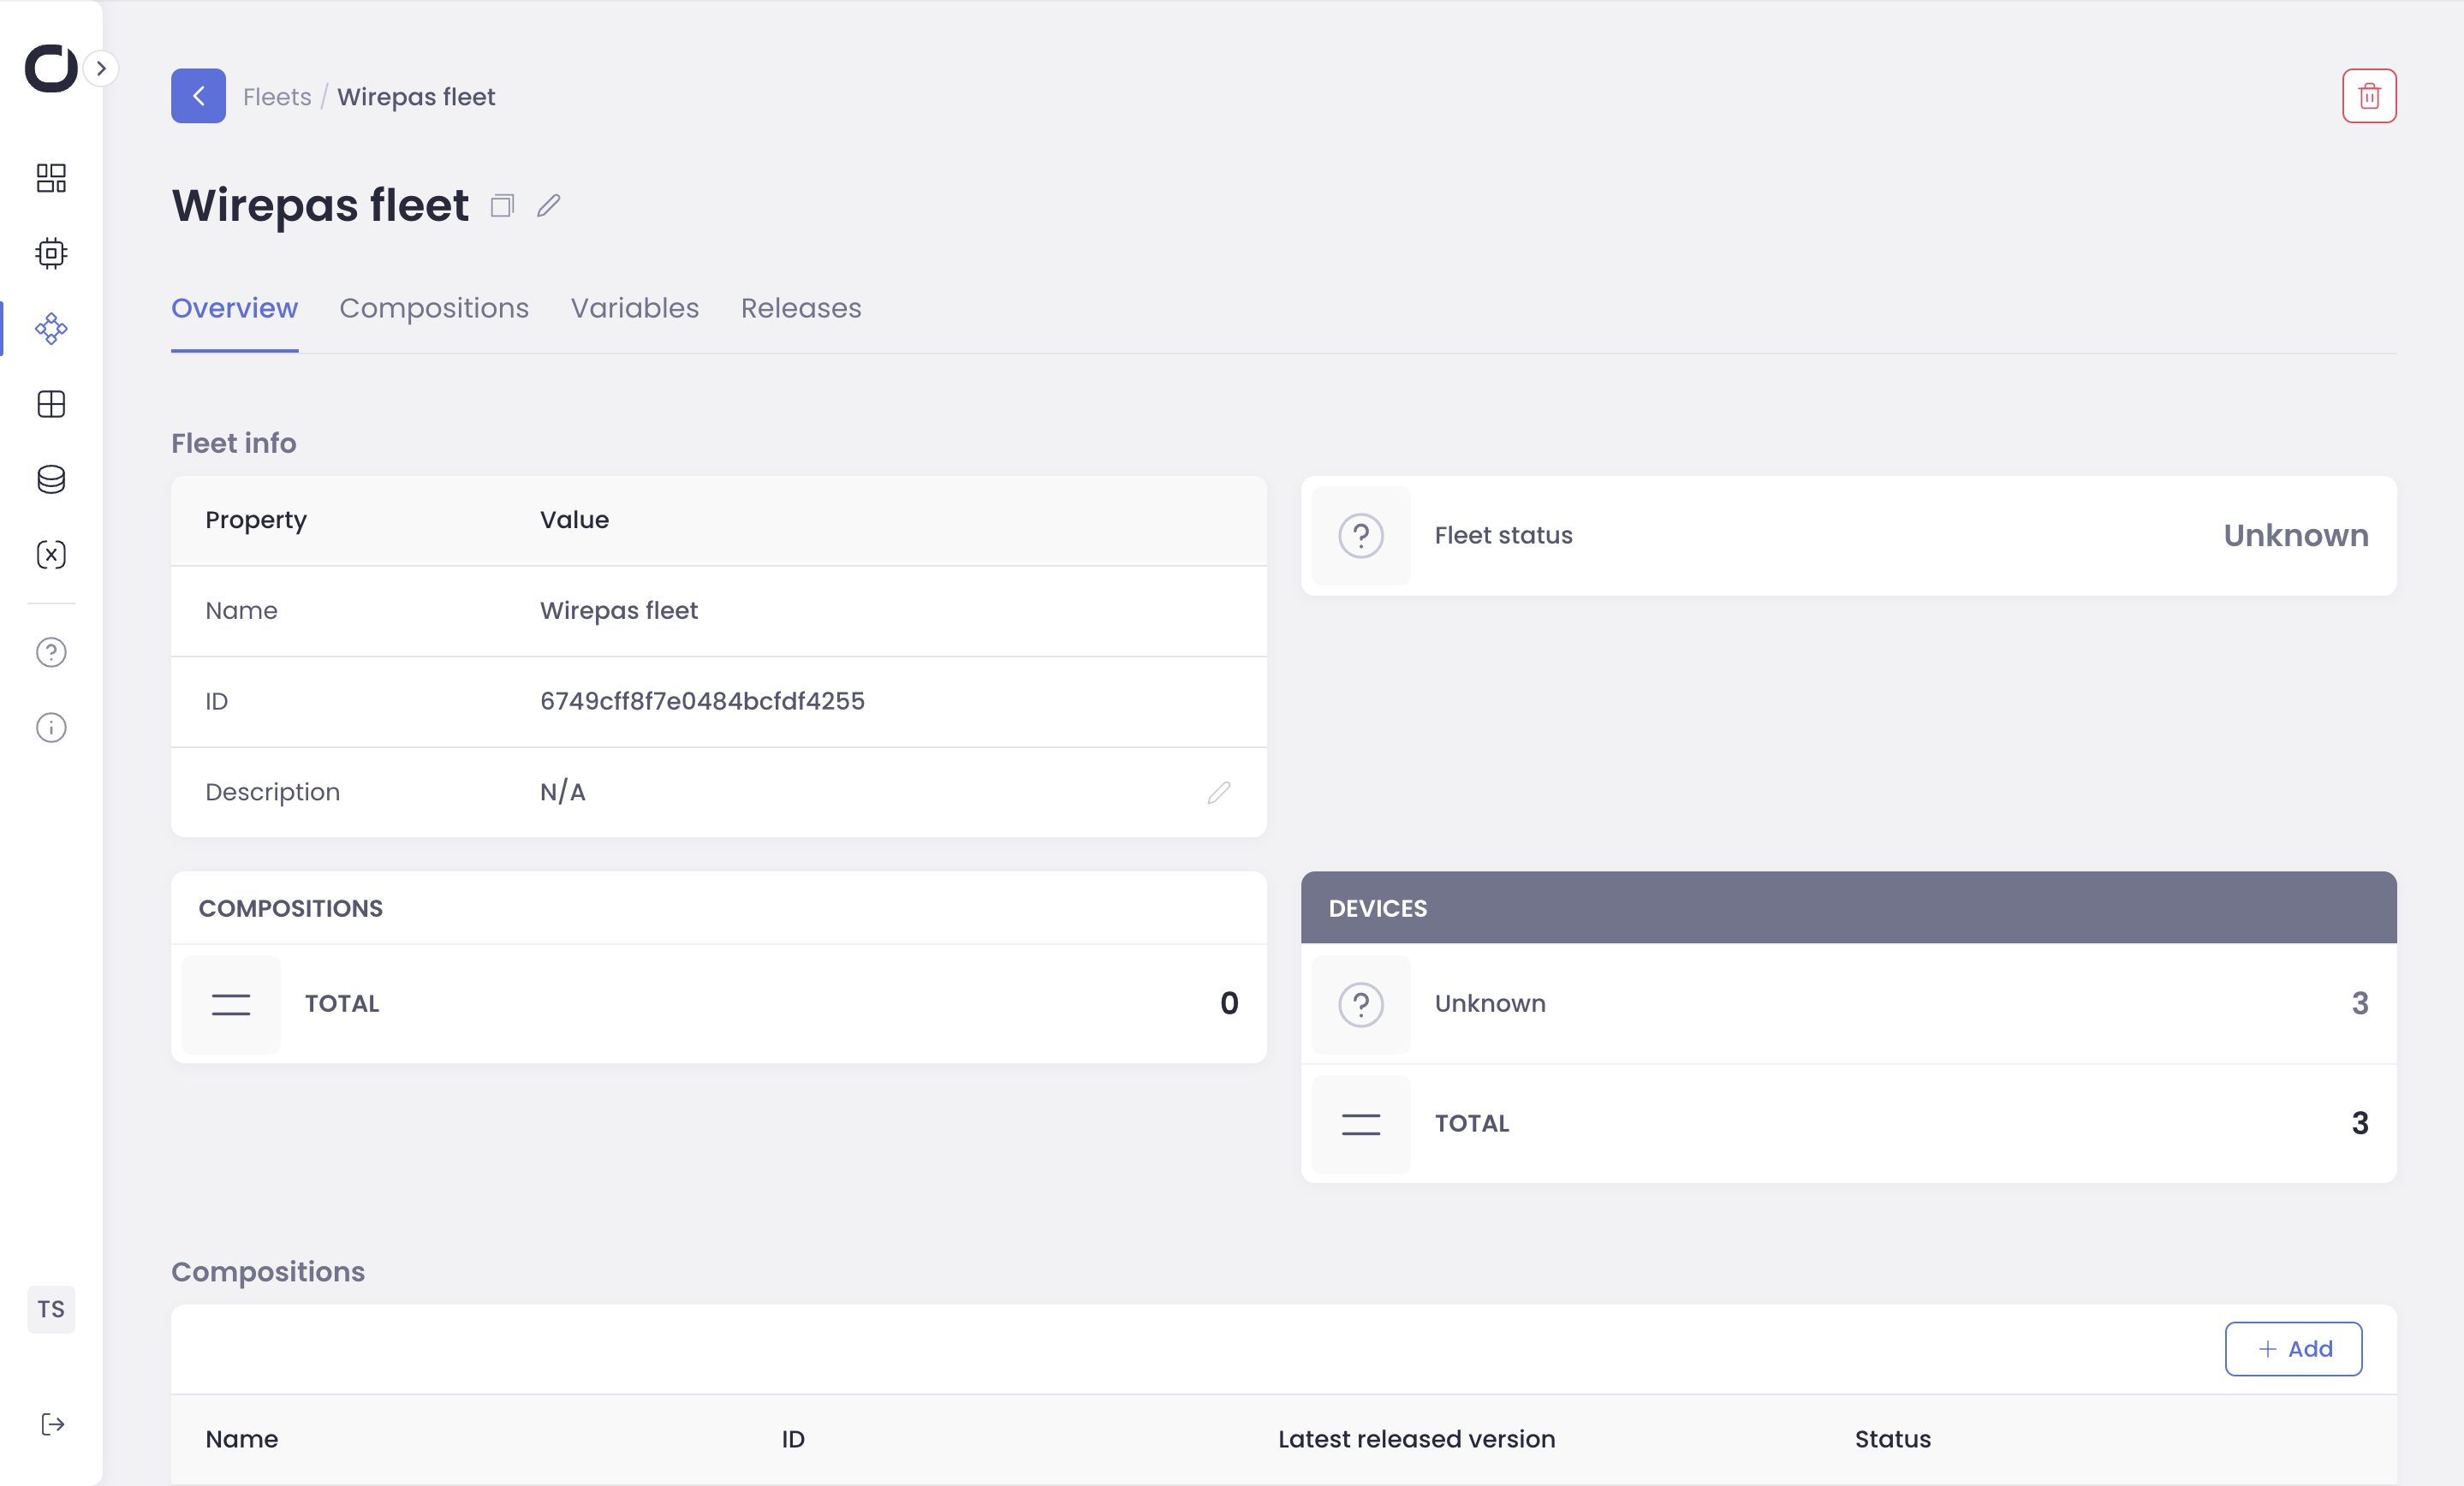Click the logout icon at sidebar bottom

pyautogui.click(x=52, y=1424)
